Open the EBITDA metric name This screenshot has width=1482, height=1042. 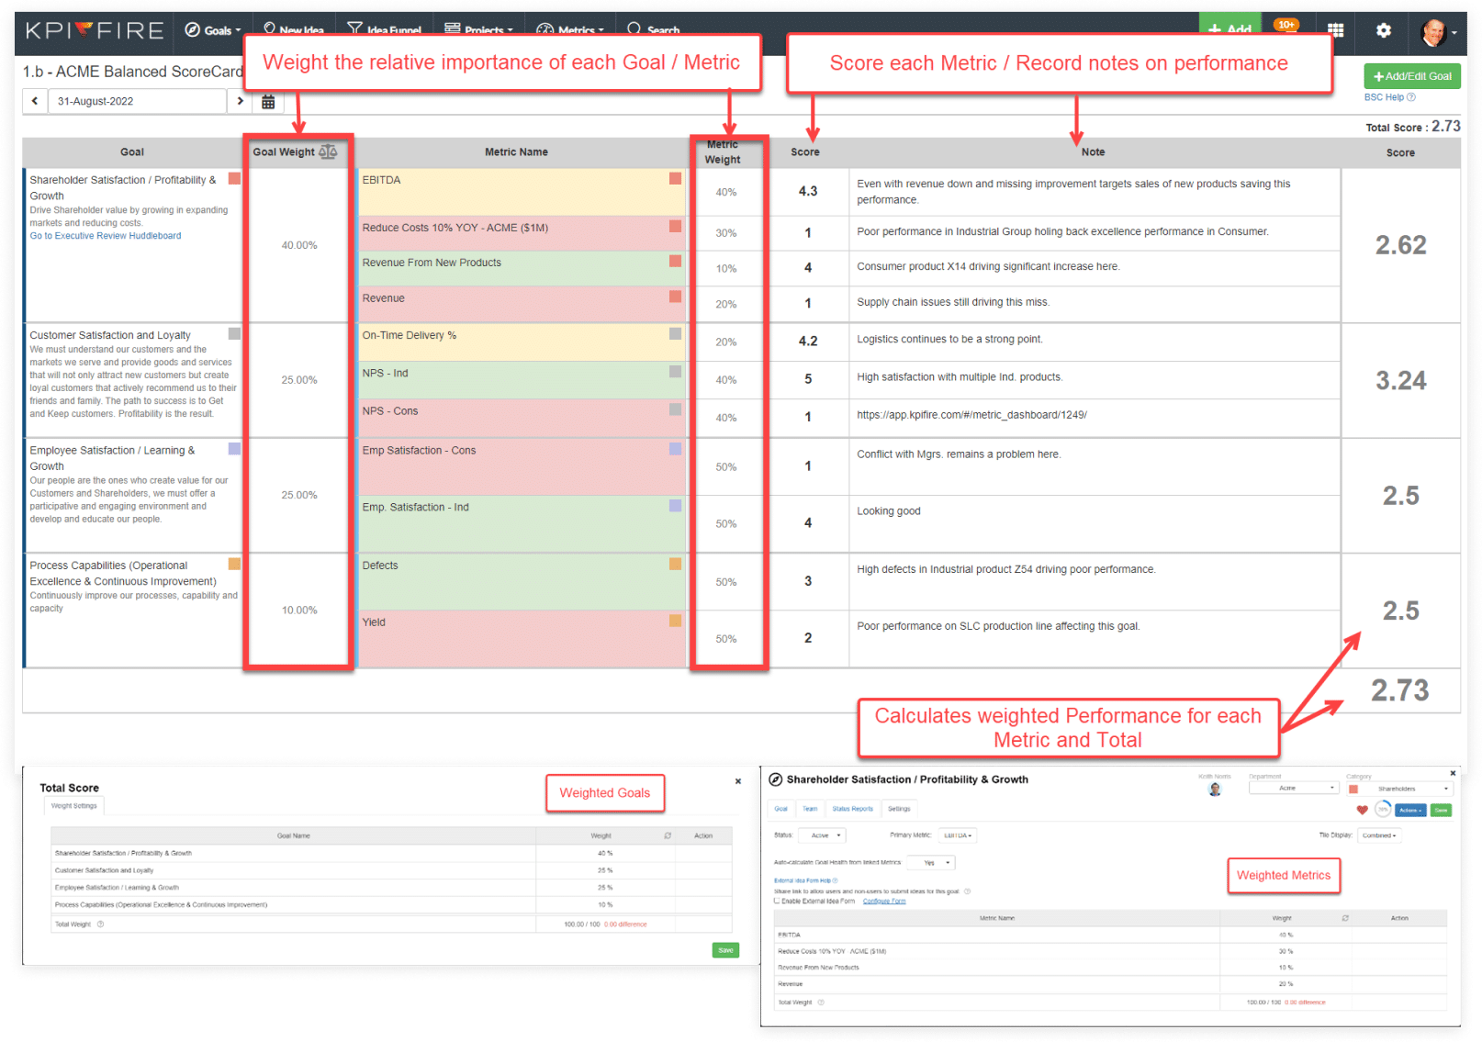tap(381, 180)
